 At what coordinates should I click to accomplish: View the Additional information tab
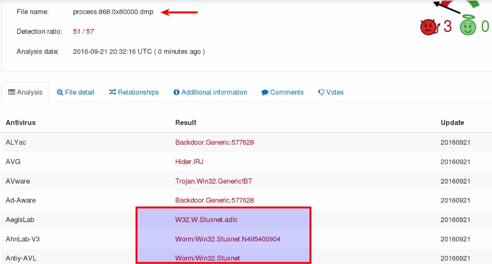(x=210, y=92)
